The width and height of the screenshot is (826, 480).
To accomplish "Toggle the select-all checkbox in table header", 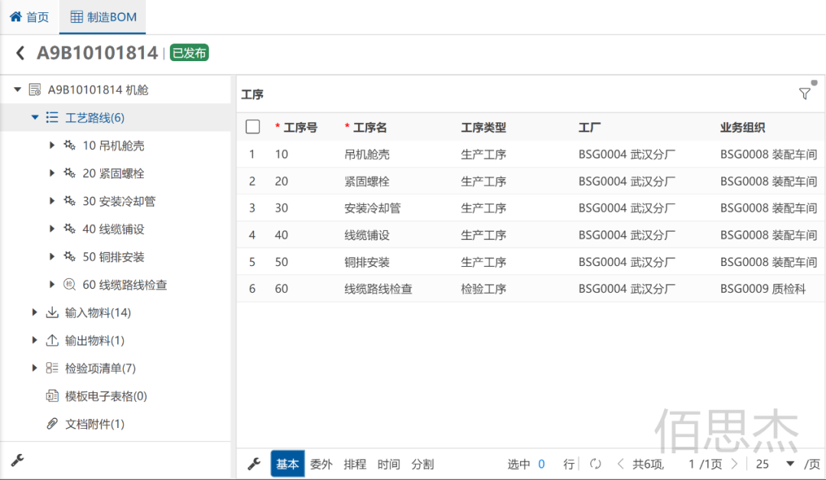I will [252, 127].
